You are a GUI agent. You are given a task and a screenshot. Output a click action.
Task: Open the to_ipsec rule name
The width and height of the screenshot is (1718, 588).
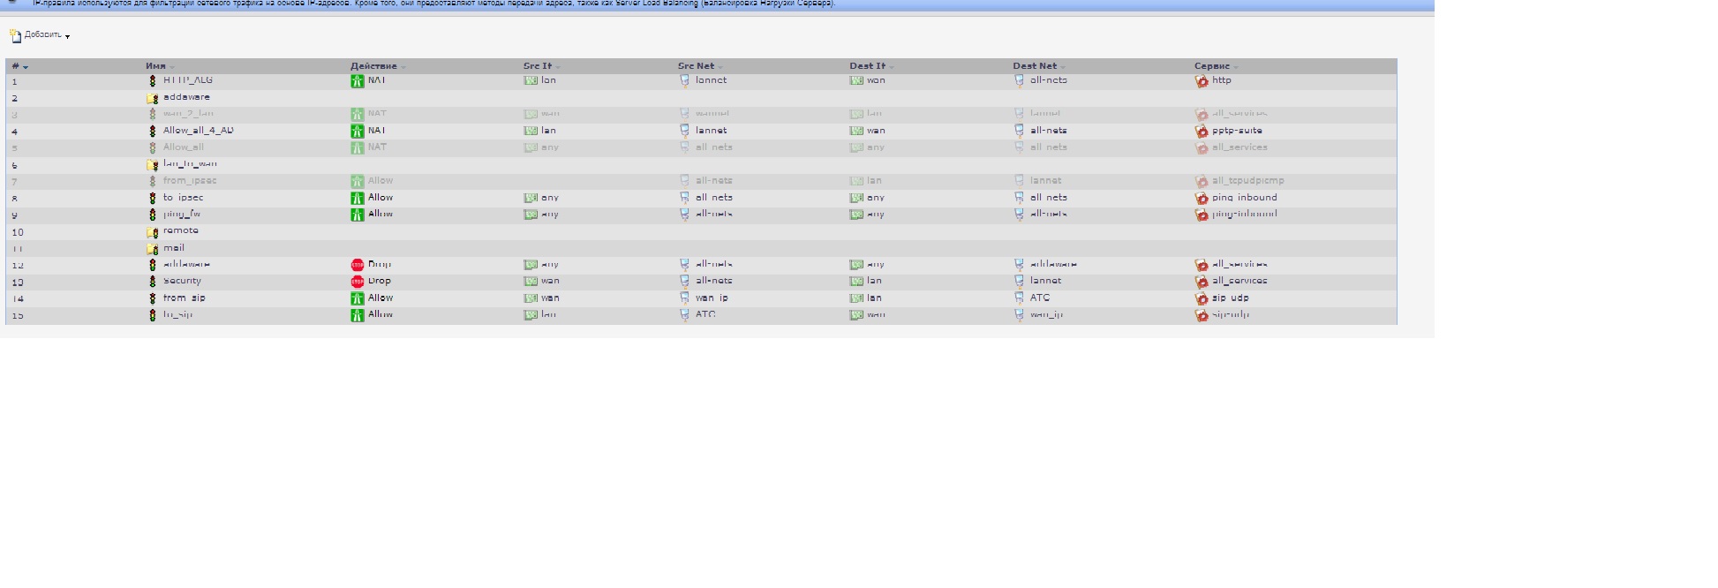click(x=183, y=198)
